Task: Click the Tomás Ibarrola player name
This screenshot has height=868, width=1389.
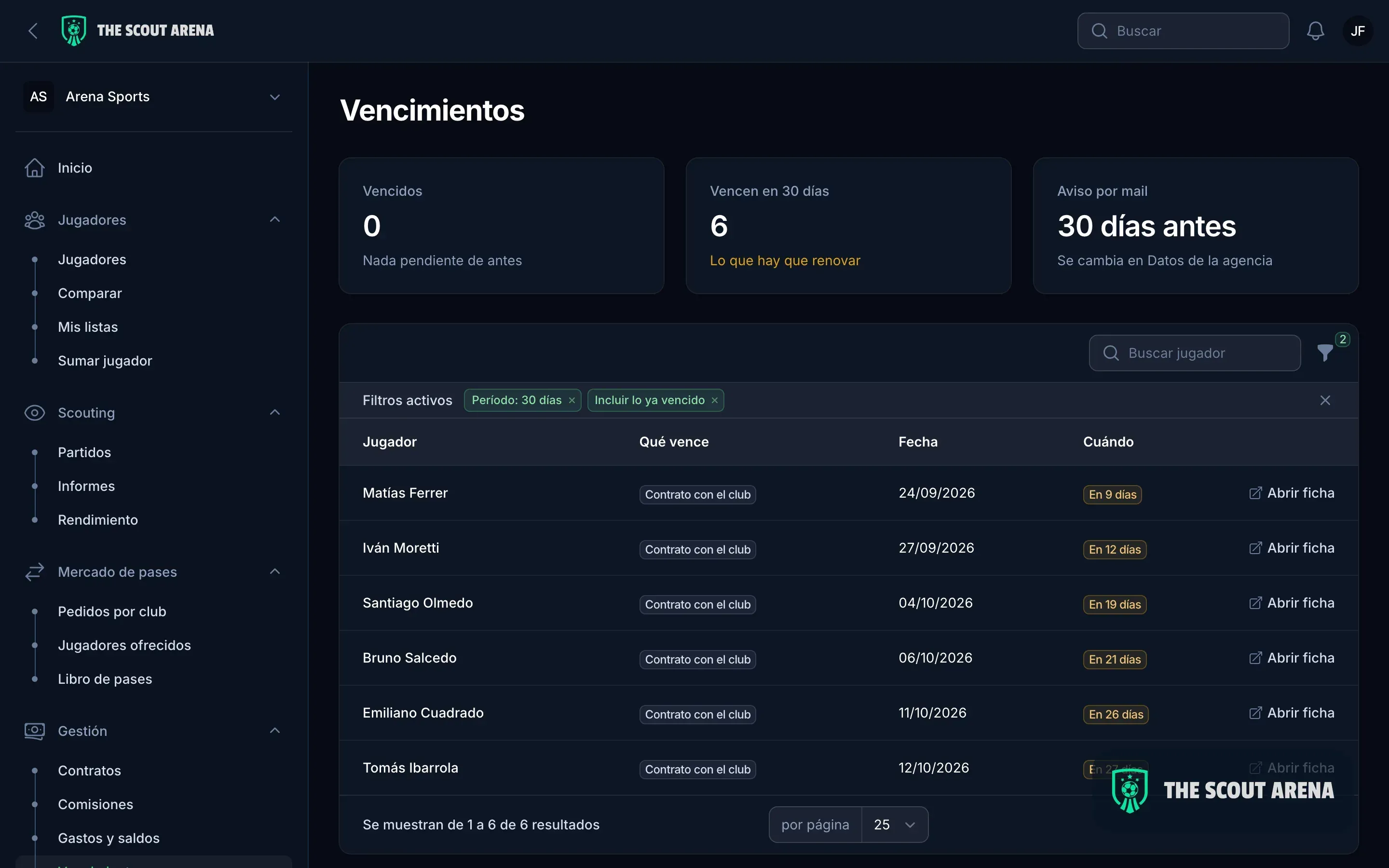Action: [x=410, y=768]
